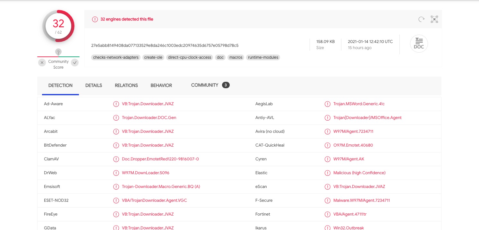Click the Elastic detection alert icon
Image resolution: width=479 pixels, height=230 pixels.
(x=328, y=173)
